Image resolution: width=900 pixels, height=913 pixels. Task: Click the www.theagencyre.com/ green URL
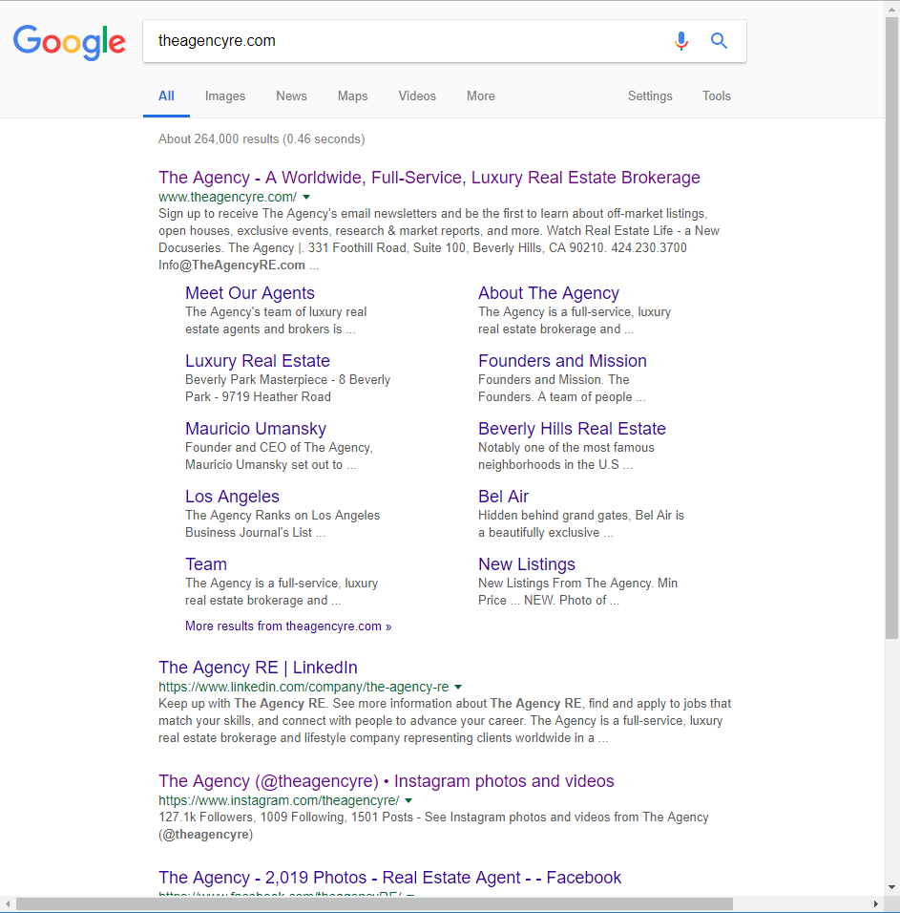pyautogui.click(x=227, y=197)
